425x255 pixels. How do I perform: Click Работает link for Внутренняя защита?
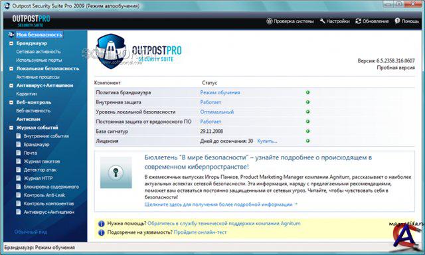point(211,102)
